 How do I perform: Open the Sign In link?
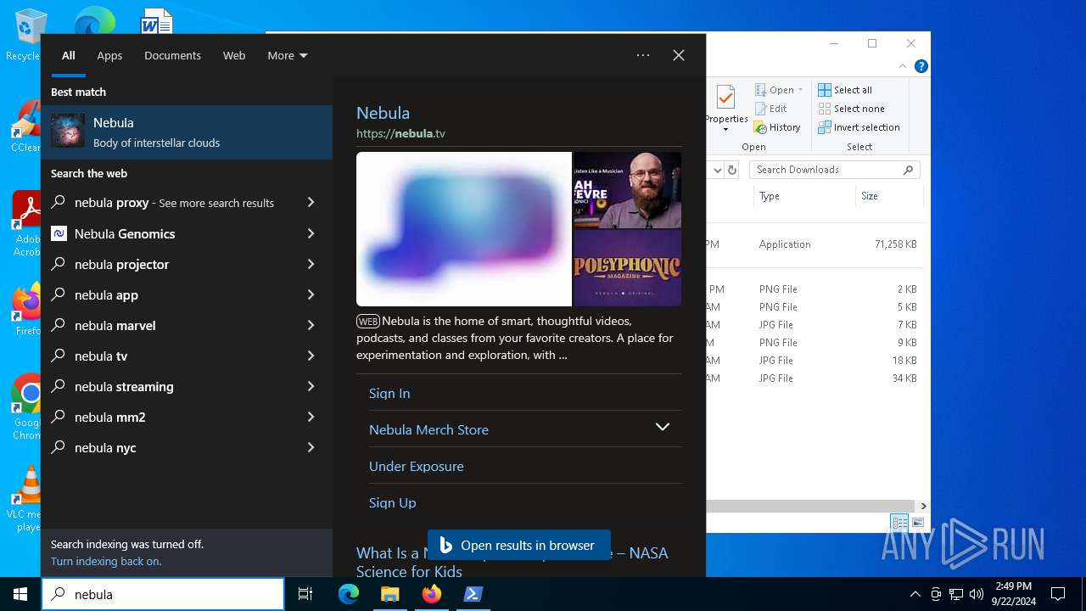[389, 393]
